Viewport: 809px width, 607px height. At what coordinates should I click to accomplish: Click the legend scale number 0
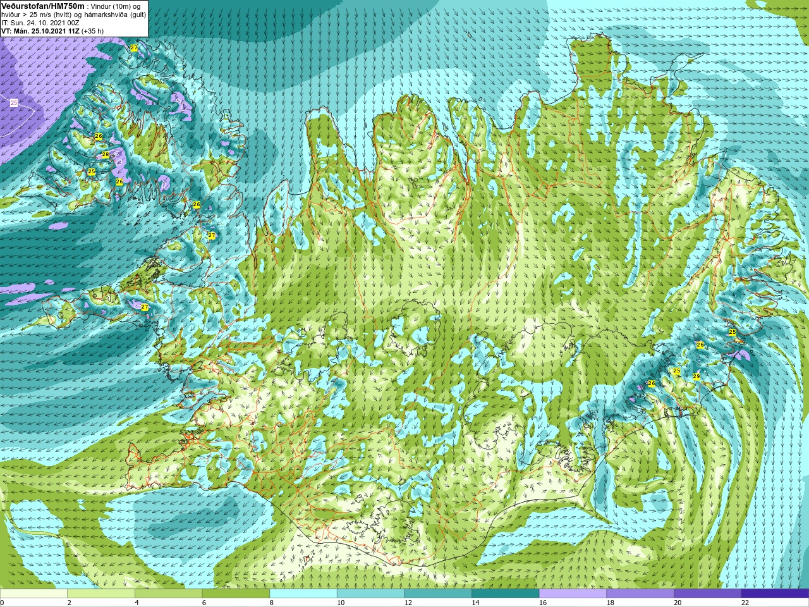click(3, 603)
